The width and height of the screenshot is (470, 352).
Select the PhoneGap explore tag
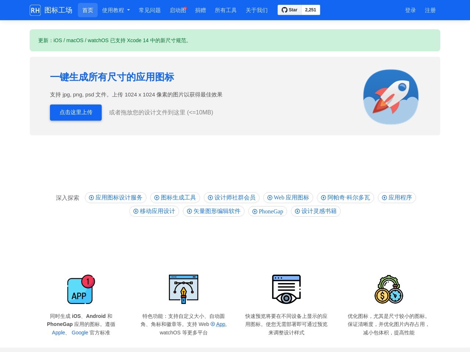(268, 211)
